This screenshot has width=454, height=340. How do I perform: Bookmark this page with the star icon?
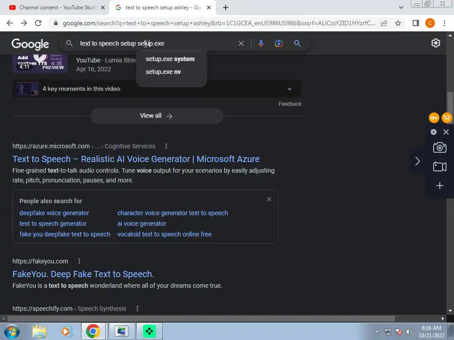[x=398, y=23]
